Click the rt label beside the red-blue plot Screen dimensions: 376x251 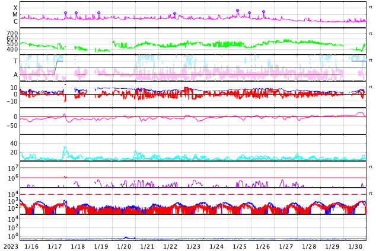[x=371, y=87]
